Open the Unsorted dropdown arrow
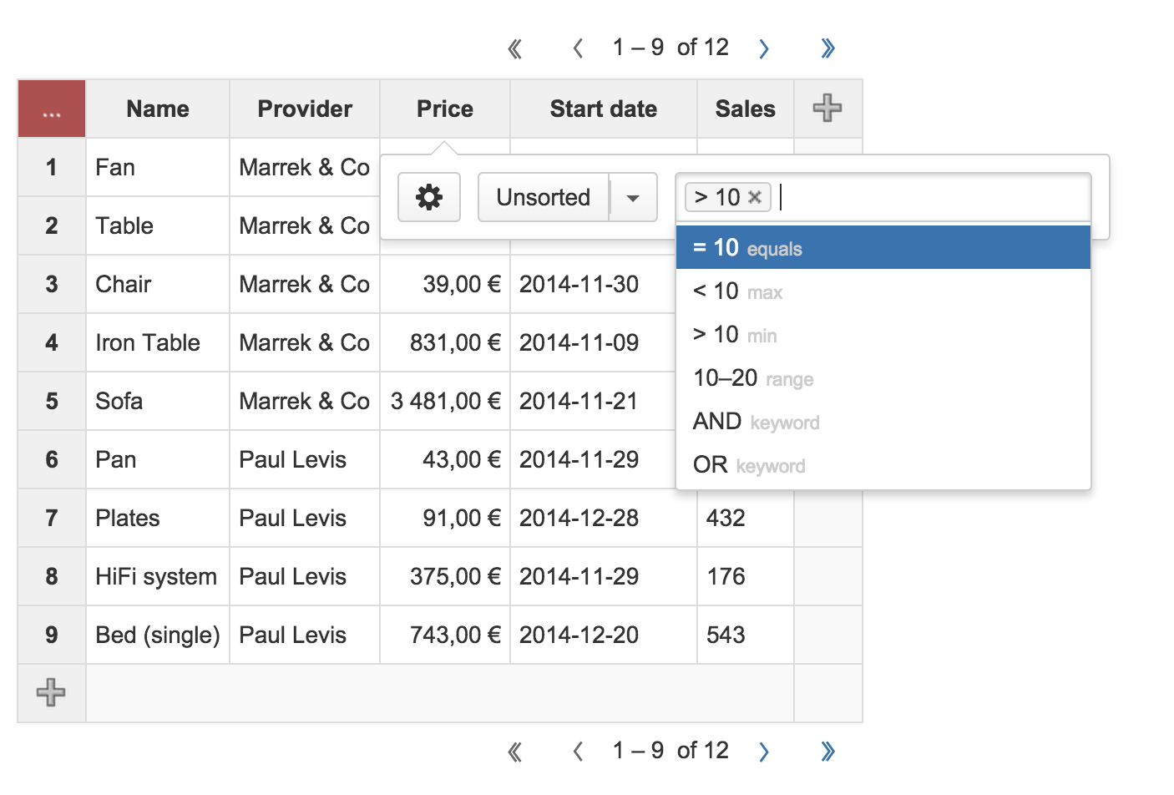The width and height of the screenshot is (1174, 795). (633, 198)
